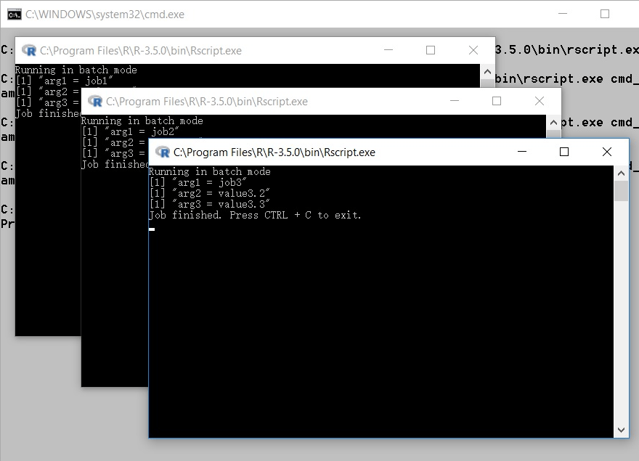Open the job1 window's control menu from its R icon
Viewport: 639px width, 461px height.
(x=29, y=51)
